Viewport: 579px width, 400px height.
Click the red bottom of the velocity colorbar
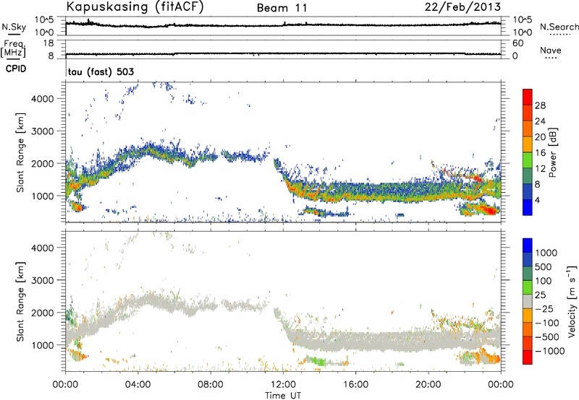[528, 357]
